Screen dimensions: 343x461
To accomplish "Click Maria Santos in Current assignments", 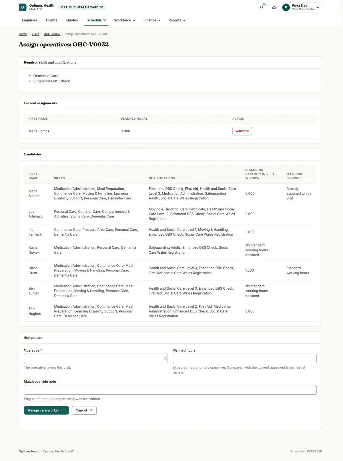I will click(x=39, y=131).
